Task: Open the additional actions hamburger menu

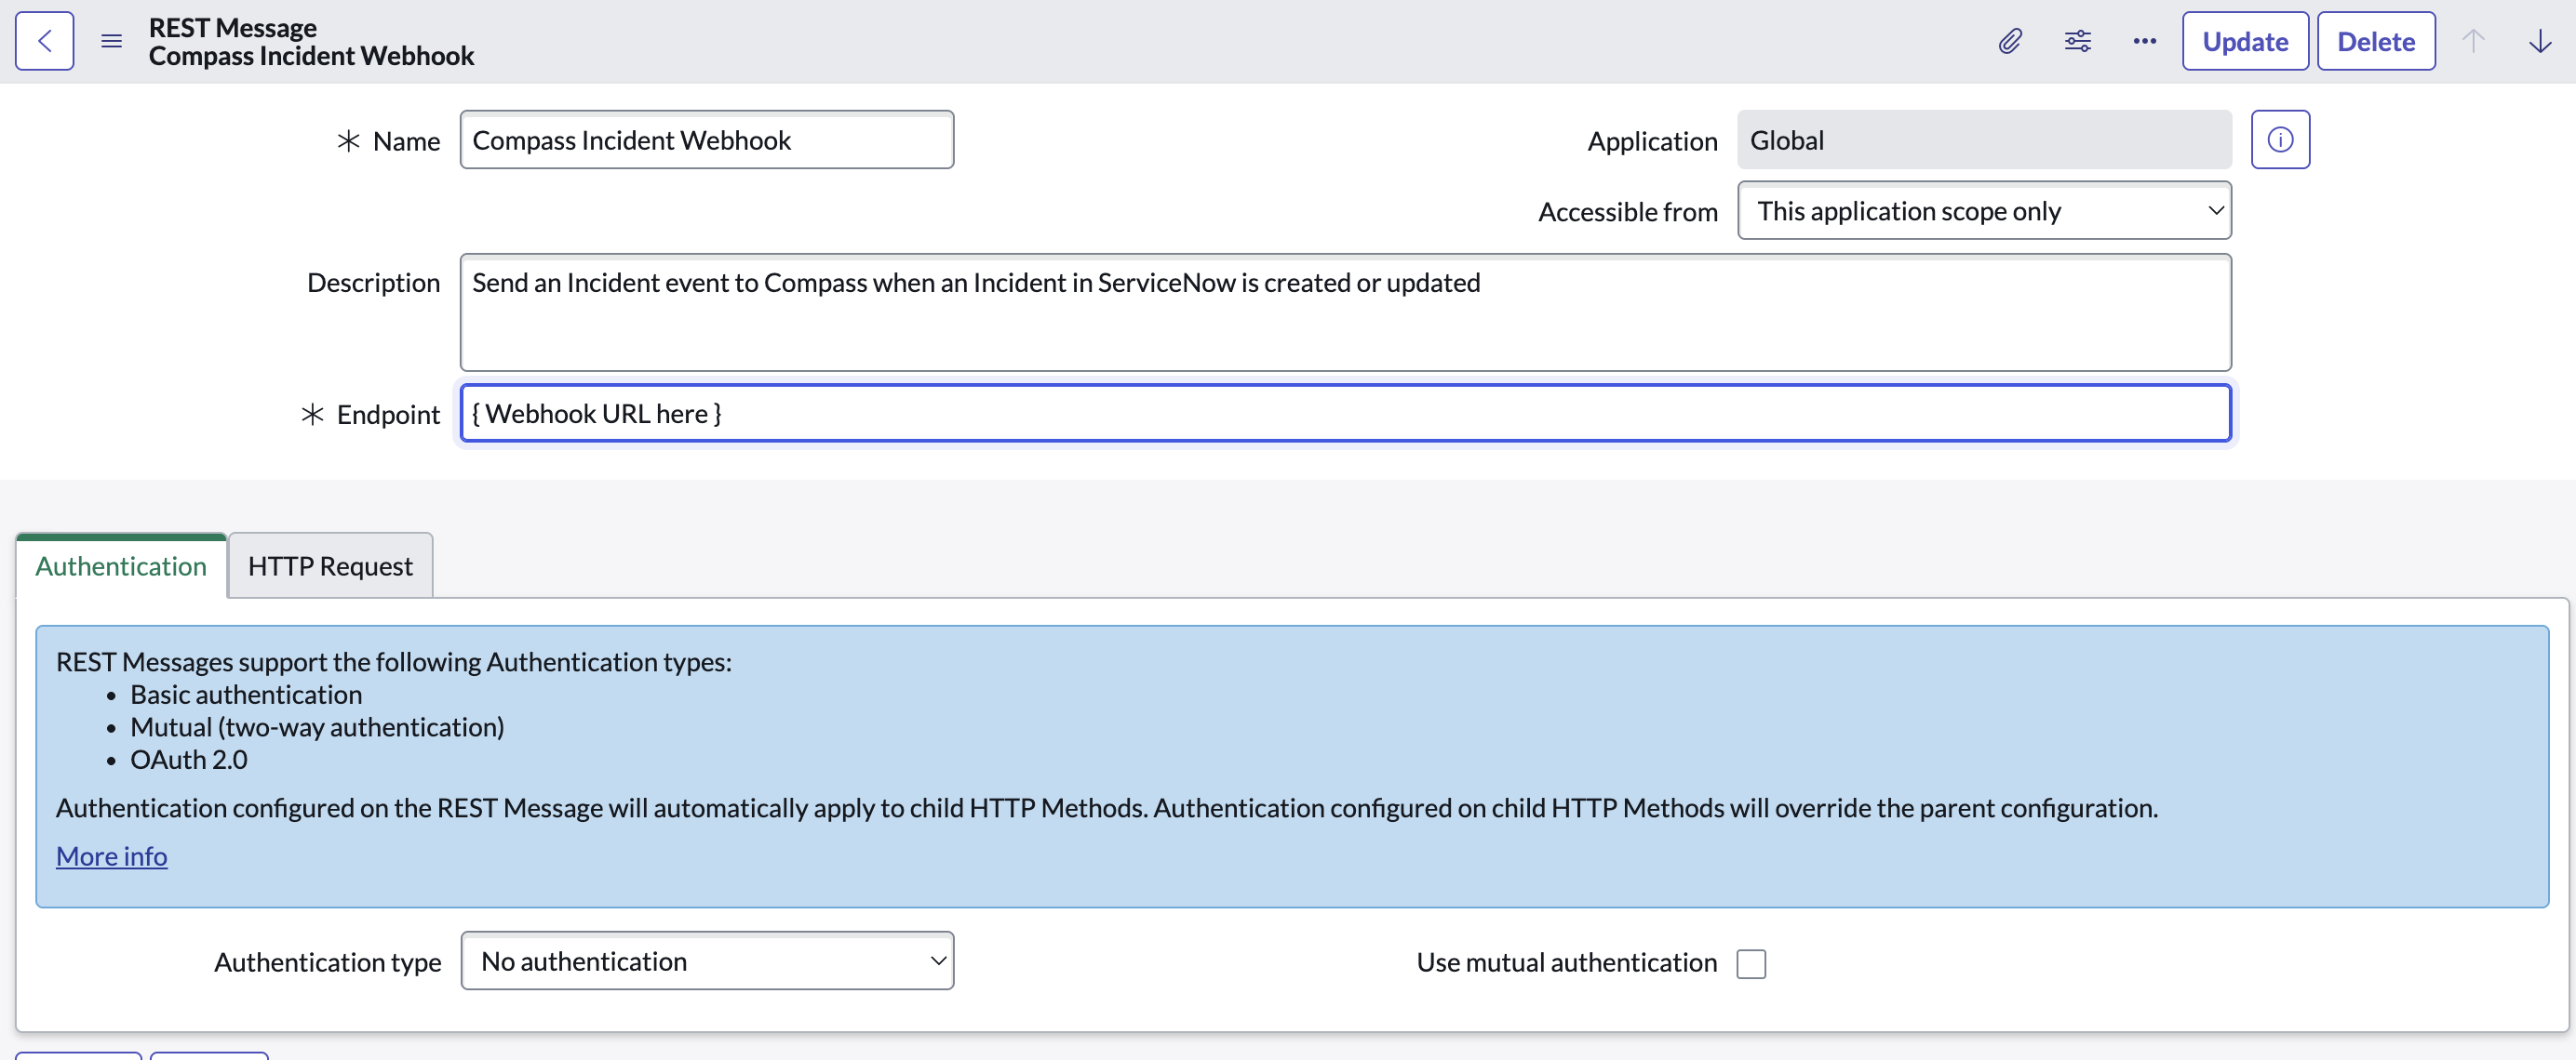Action: [x=111, y=40]
